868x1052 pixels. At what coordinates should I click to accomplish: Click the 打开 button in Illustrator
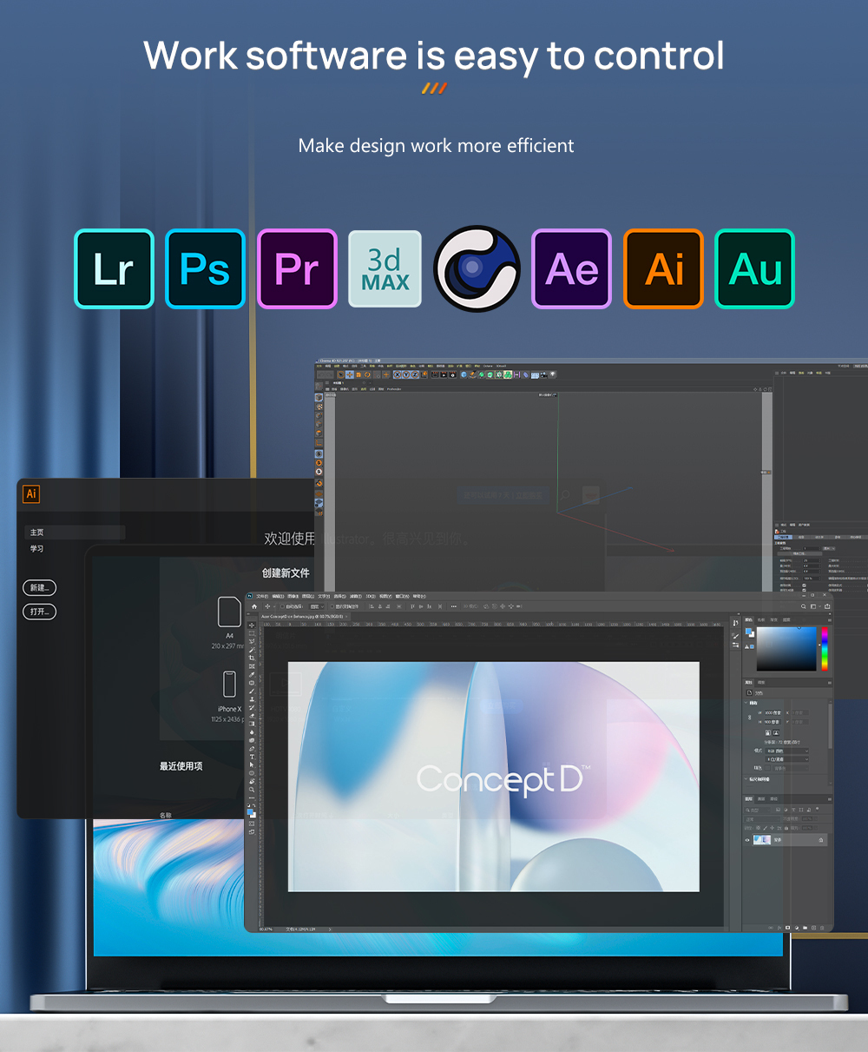(x=39, y=612)
